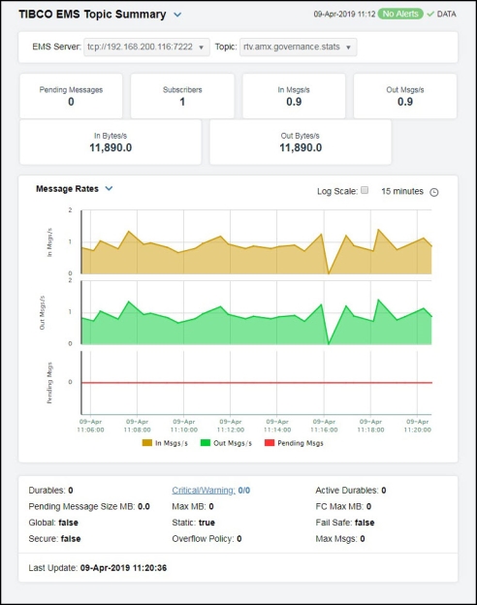Click the In Msgs/s legend color swatch
The height and width of the screenshot is (605, 477).
(x=147, y=442)
